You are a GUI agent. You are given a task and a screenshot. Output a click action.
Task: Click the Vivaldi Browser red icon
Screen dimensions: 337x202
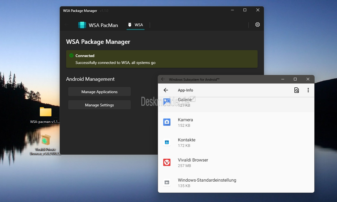pyautogui.click(x=167, y=162)
